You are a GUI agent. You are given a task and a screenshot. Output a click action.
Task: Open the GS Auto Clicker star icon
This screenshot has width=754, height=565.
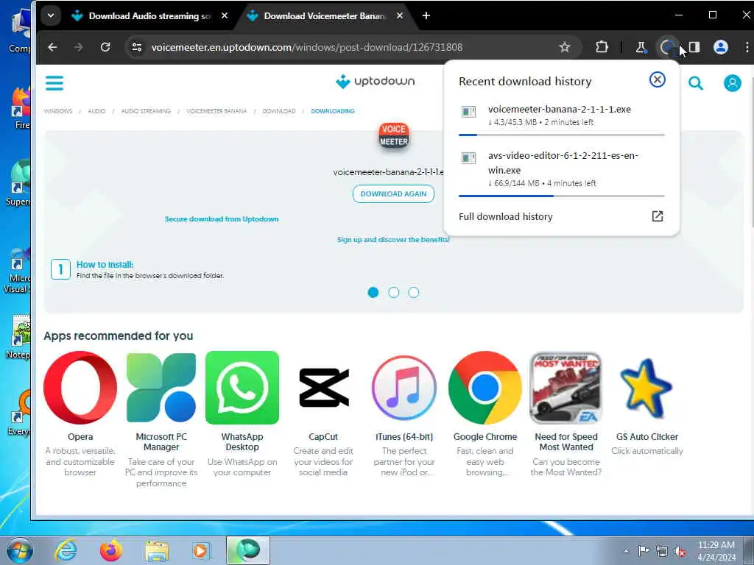point(646,388)
